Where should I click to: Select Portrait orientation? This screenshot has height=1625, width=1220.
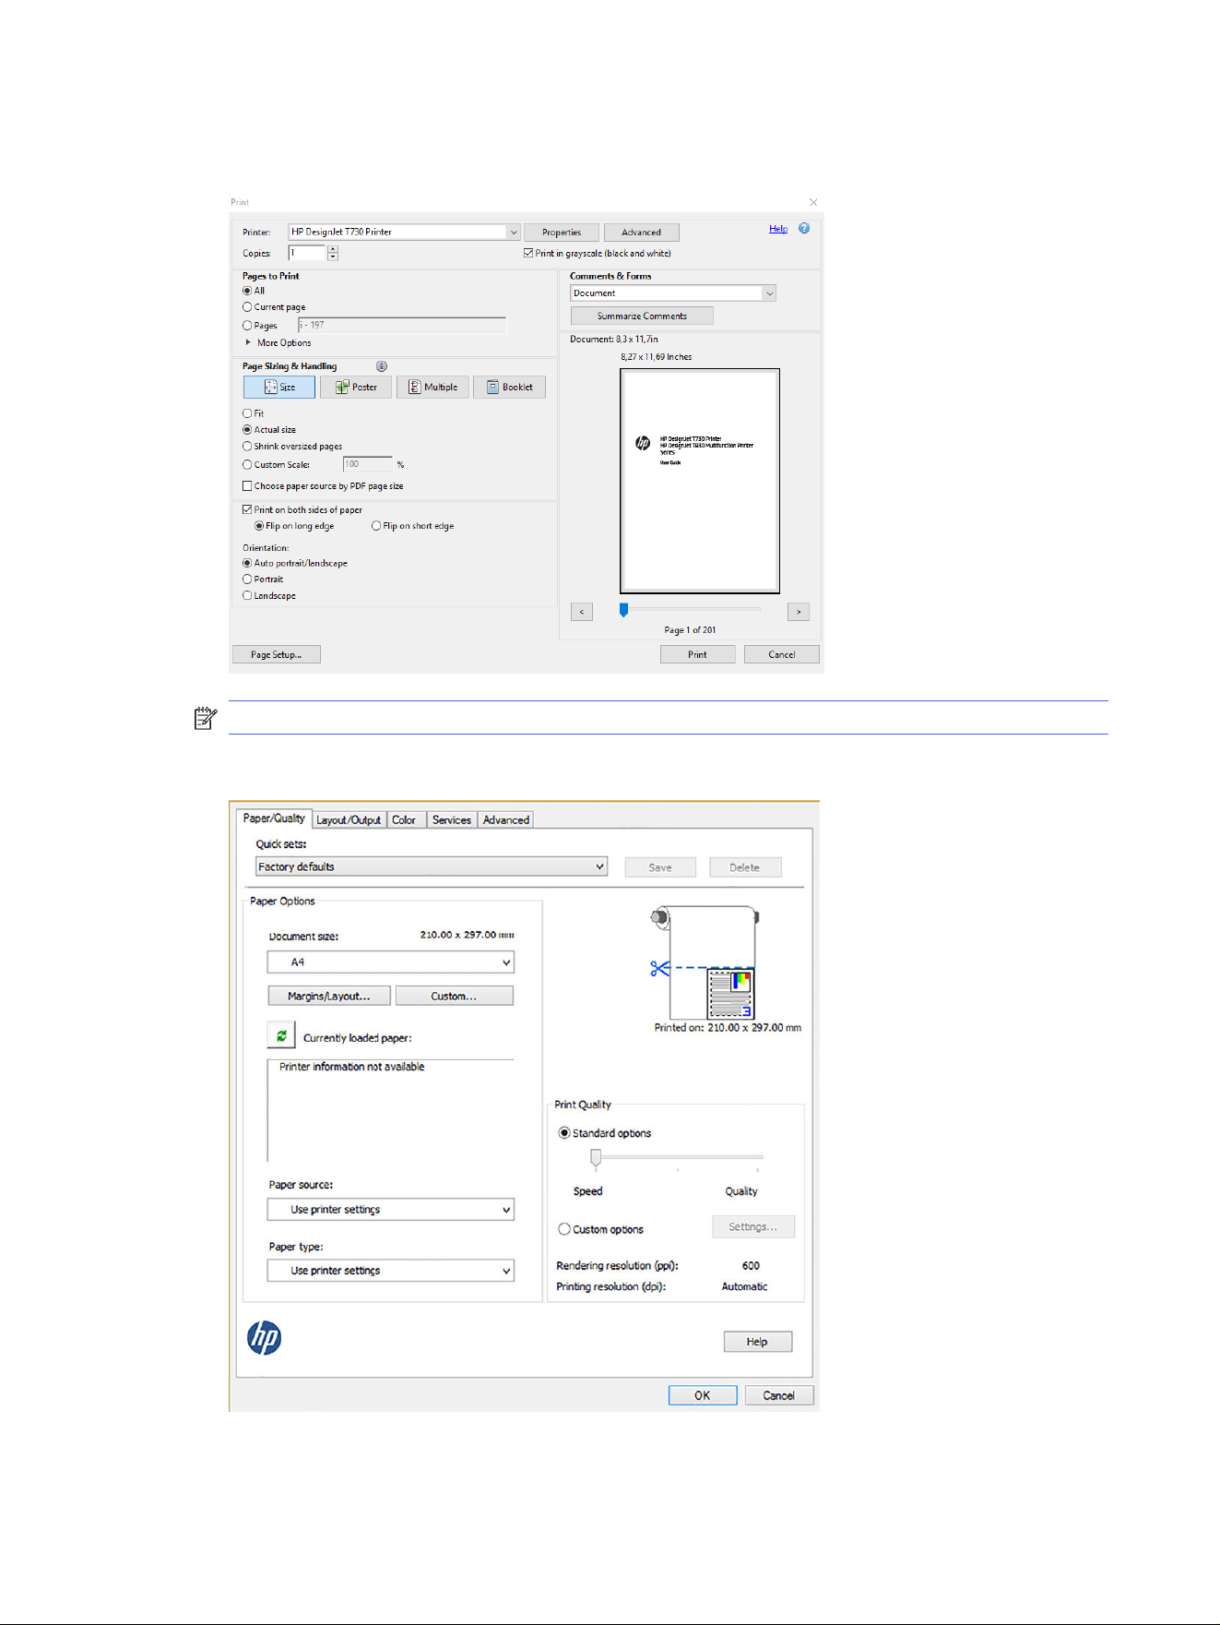pyautogui.click(x=247, y=580)
